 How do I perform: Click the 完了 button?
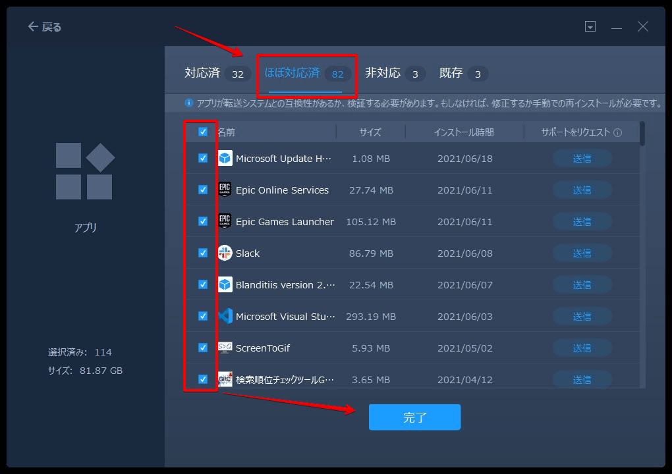point(414,417)
